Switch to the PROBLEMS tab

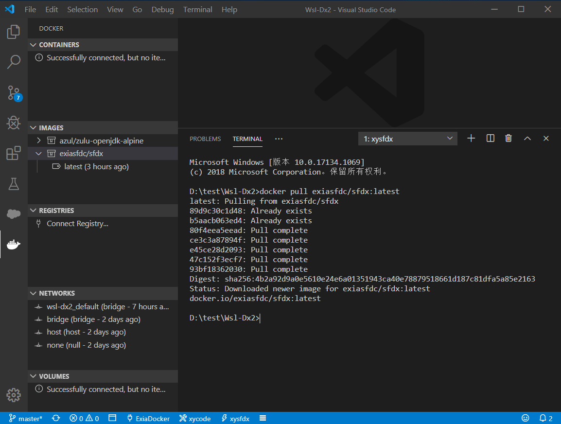[205, 139]
